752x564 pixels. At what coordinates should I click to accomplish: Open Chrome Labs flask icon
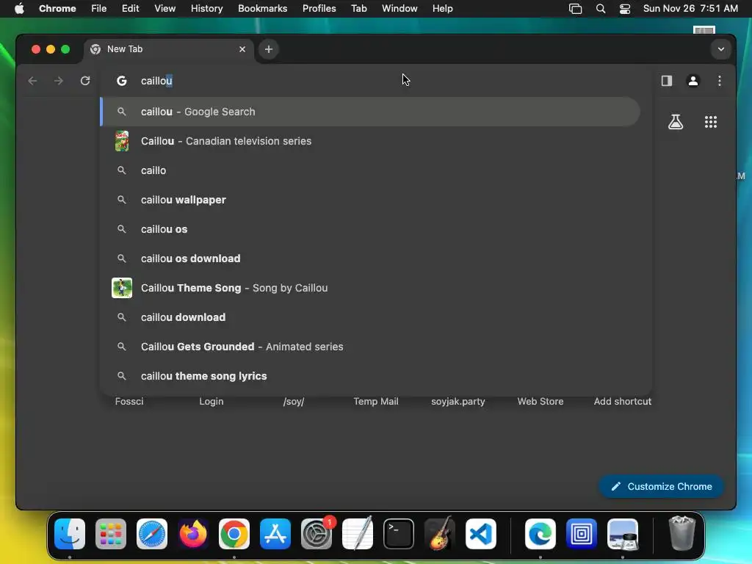coord(676,122)
